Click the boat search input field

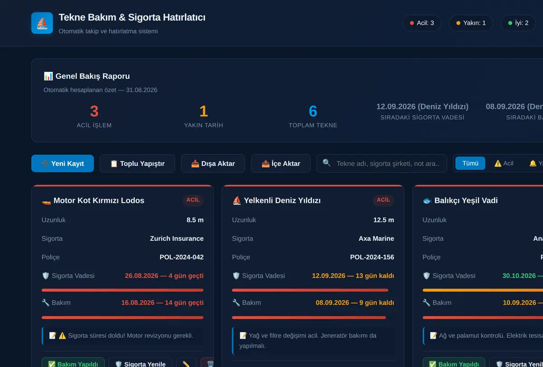point(381,163)
